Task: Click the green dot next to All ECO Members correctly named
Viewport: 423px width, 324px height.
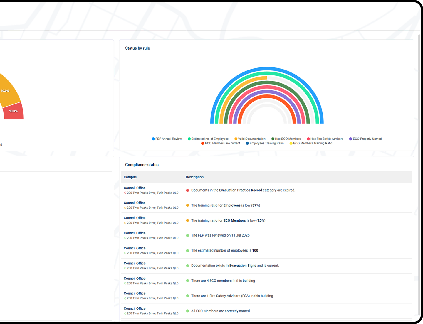Action: tap(187, 311)
